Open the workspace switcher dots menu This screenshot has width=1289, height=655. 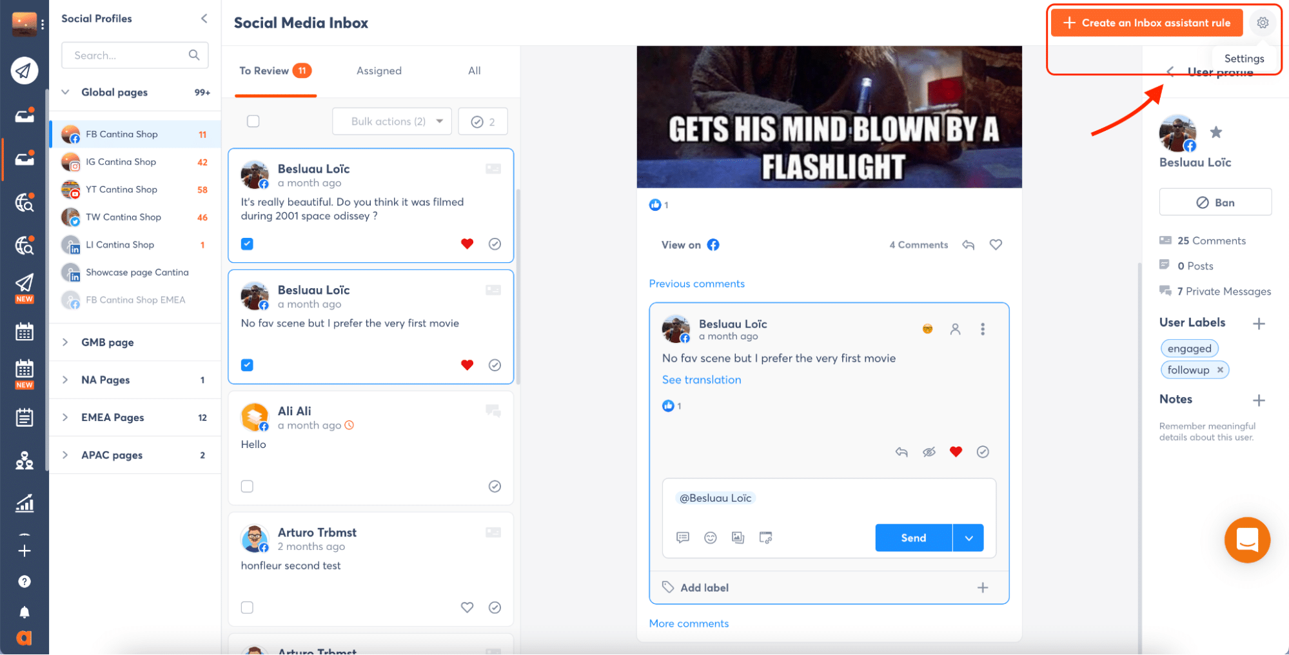pos(43,24)
